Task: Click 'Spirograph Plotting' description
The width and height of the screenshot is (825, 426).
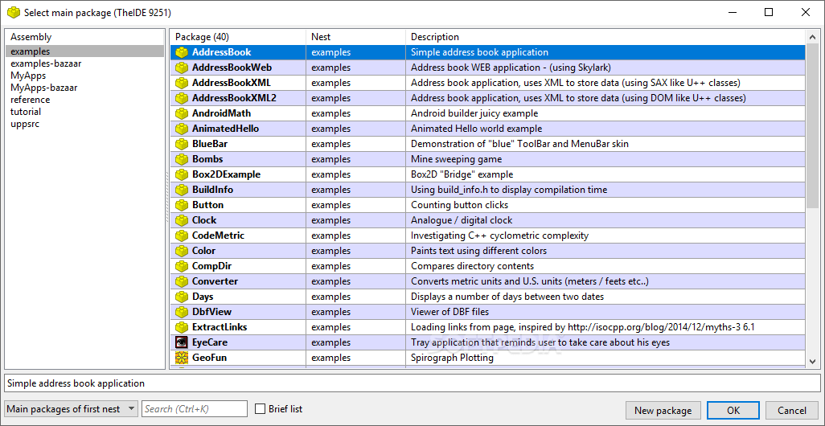Action: (452, 358)
